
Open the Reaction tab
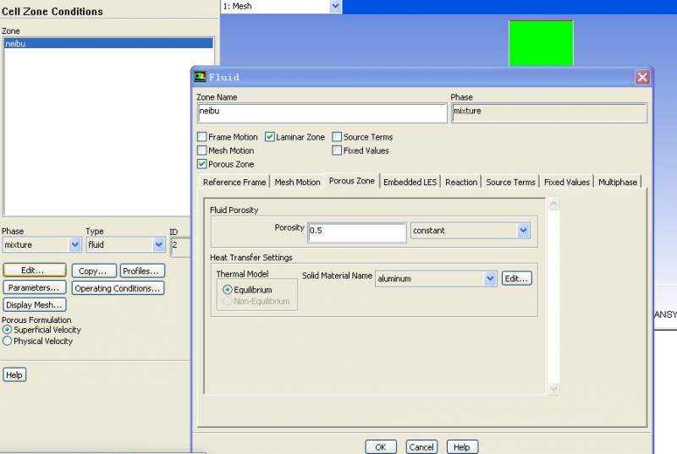[x=461, y=182]
